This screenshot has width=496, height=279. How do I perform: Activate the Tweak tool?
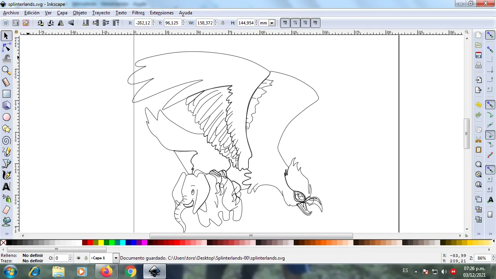point(6,59)
